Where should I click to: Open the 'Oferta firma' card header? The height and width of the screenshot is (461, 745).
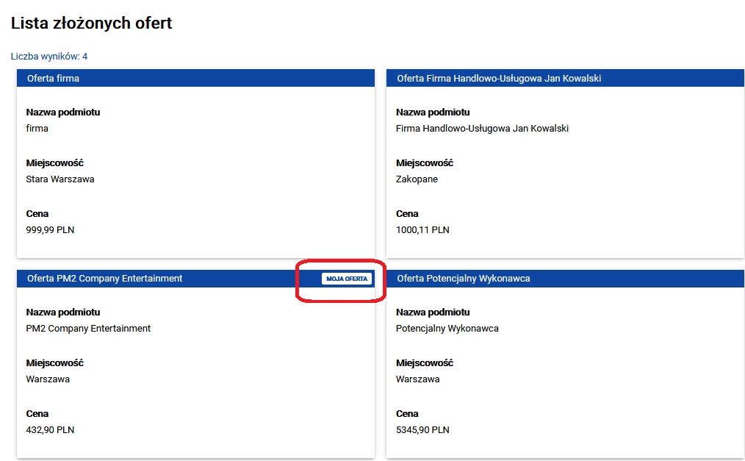point(53,78)
